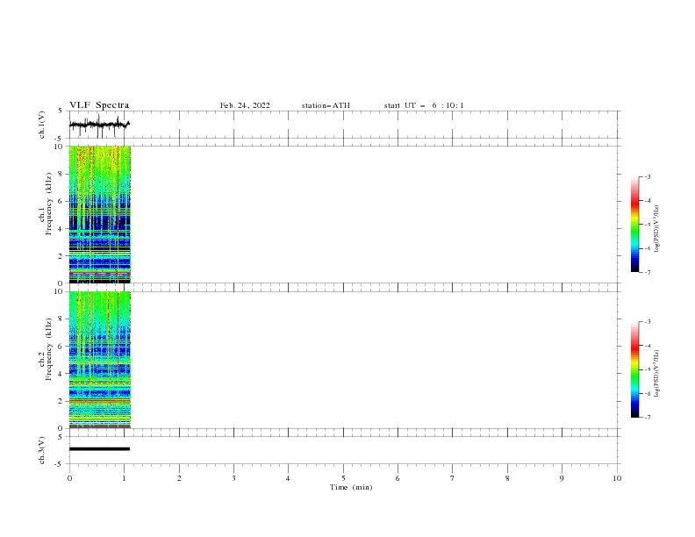Click the ch.1 frequency axis '4' tick label
This screenshot has width=695, height=537.
pyautogui.click(x=60, y=229)
